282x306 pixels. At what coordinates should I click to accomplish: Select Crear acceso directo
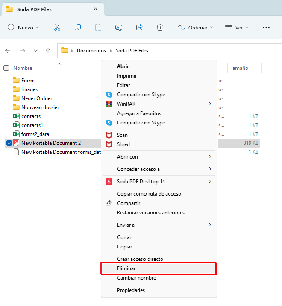pos(159,259)
